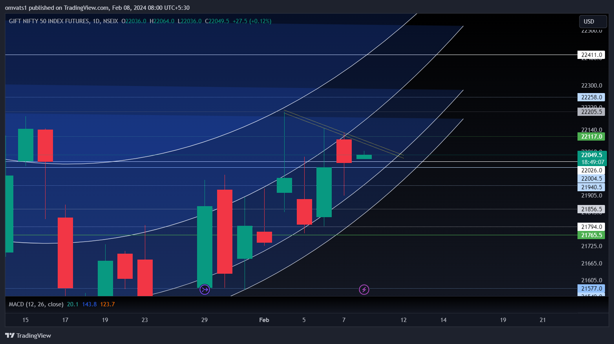The image size is (614, 344).
Task: Click the green 21765.5 price label
Action: pos(591,235)
